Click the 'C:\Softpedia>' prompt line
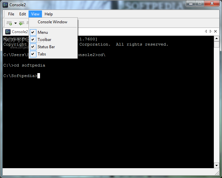This screenshot has height=178, width=222. [22, 76]
